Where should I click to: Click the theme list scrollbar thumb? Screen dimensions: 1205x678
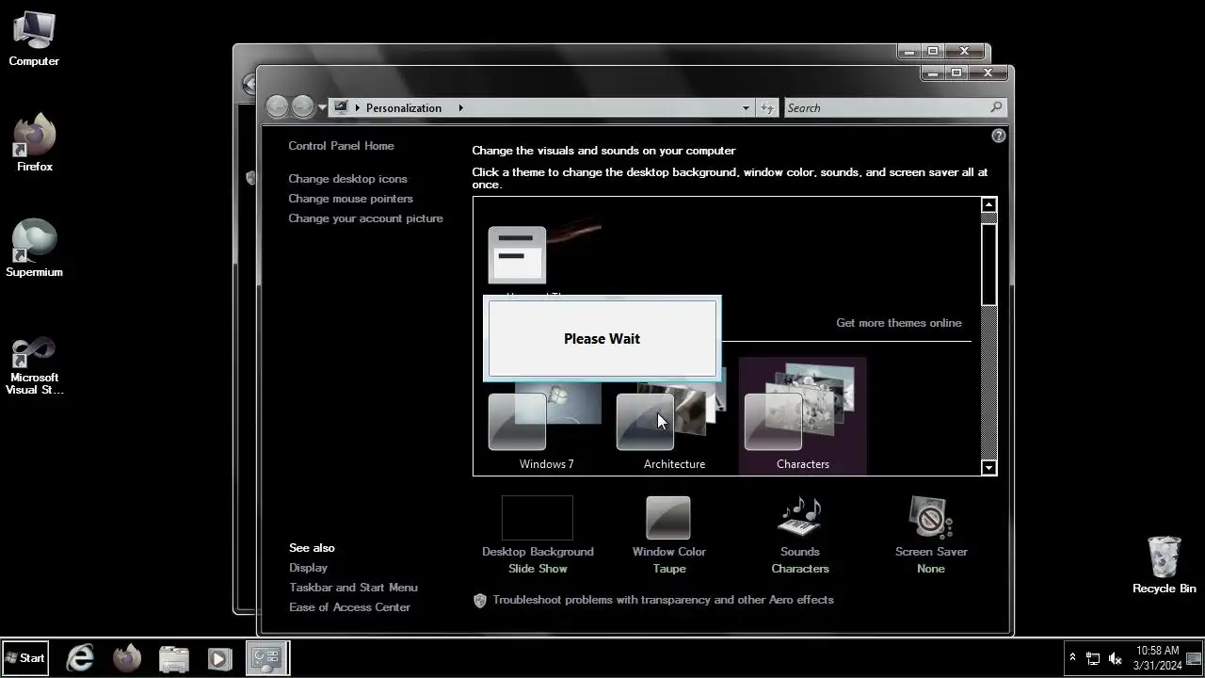(x=988, y=264)
